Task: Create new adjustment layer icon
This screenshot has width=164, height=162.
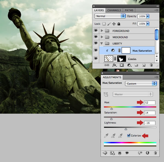Action: point(129,65)
